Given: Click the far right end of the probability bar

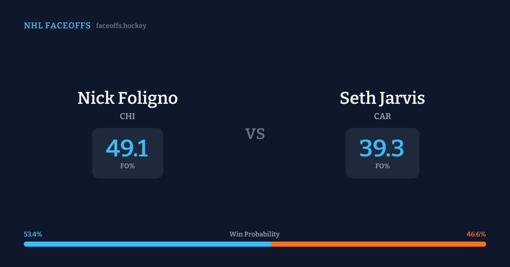Looking at the screenshot, I should (484, 244).
